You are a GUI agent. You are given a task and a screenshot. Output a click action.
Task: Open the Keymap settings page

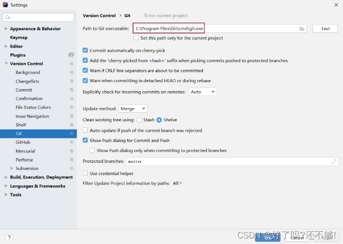(19, 37)
